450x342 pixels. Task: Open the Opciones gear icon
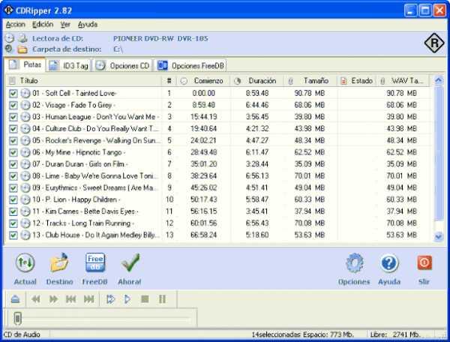point(354,262)
